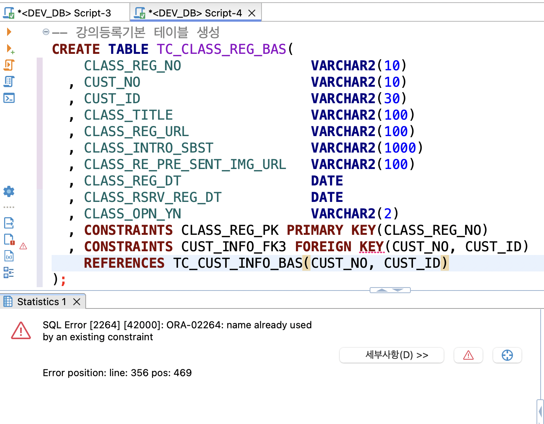Click the blue crosshair locate error button
This screenshot has width=544, height=424.
pos(507,355)
